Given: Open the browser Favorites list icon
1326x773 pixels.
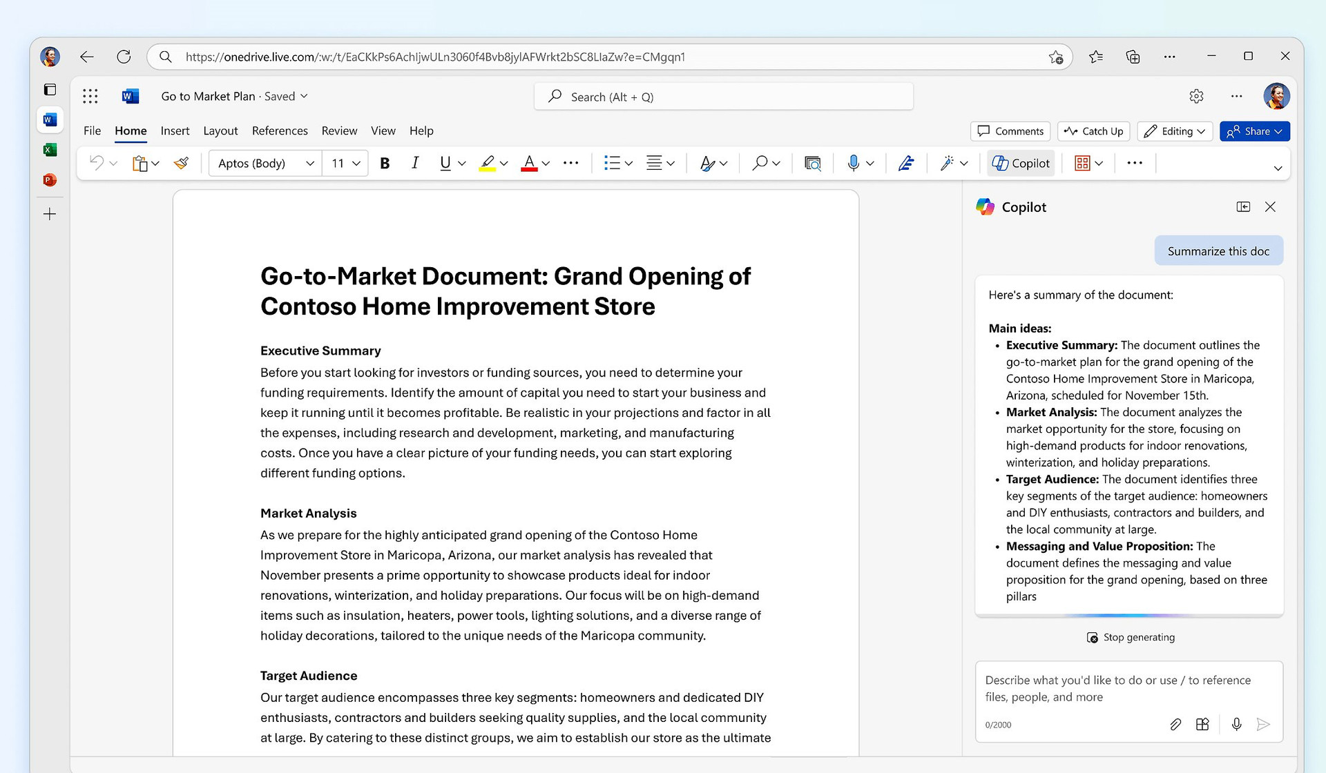Looking at the screenshot, I should [1095, 57].
